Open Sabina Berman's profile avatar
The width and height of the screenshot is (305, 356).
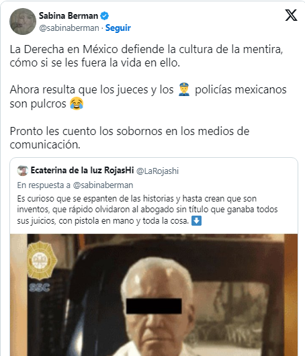coord(23,21)
